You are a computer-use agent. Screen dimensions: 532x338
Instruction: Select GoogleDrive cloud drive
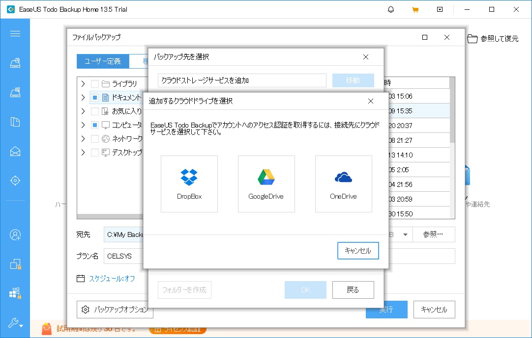pos(266,184)
